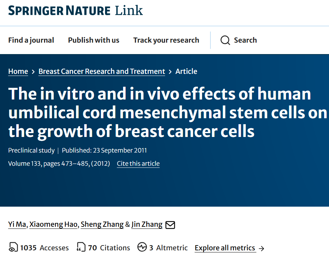Open Publish with us menu item

pyautogui.click(x=94, y=40)
